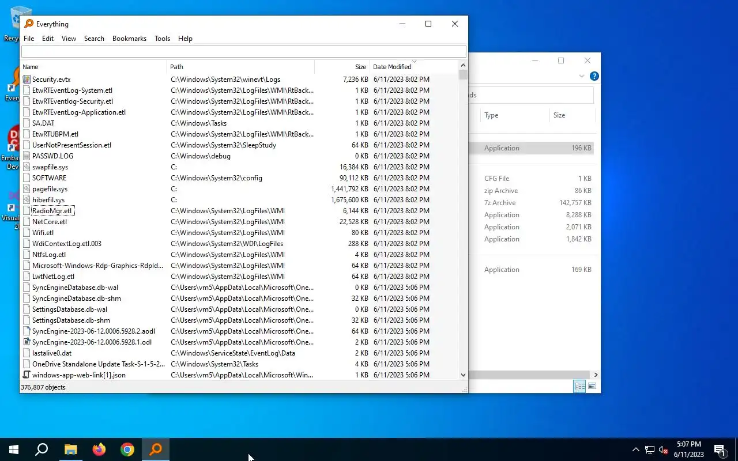Screen dimensions: 738x461
Task: Open the muted volume tray icon
Action: coord(664,449)
